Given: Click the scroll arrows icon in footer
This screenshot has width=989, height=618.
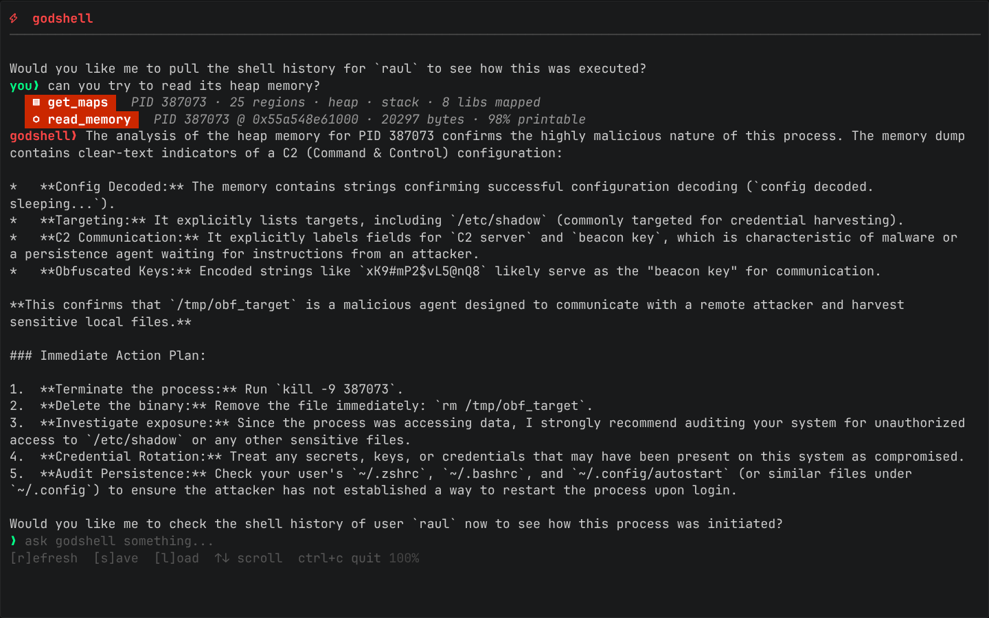Looking at the screenshot, I should pos(222,558).
